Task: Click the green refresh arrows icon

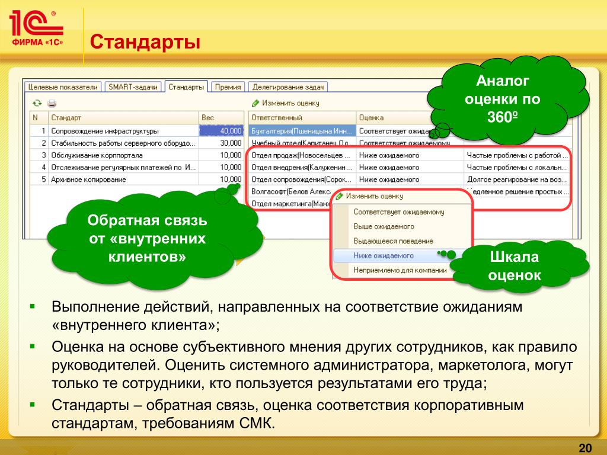Action: pos(37,103)
